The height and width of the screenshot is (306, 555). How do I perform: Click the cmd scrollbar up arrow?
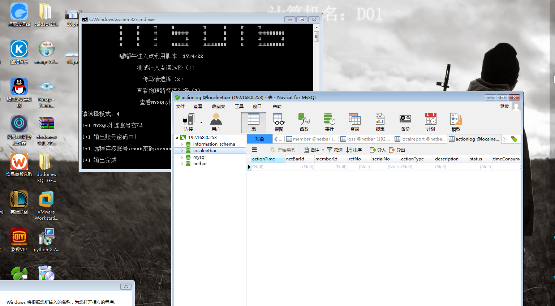pos(317,27)
